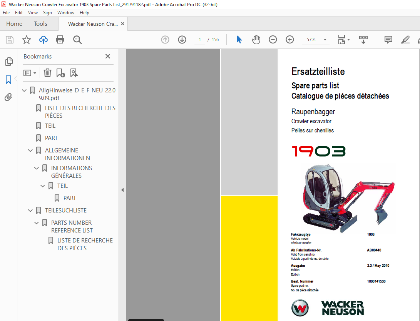The image size is (420, 321).
Task: Zoom out with minus button
Action: 273,40
